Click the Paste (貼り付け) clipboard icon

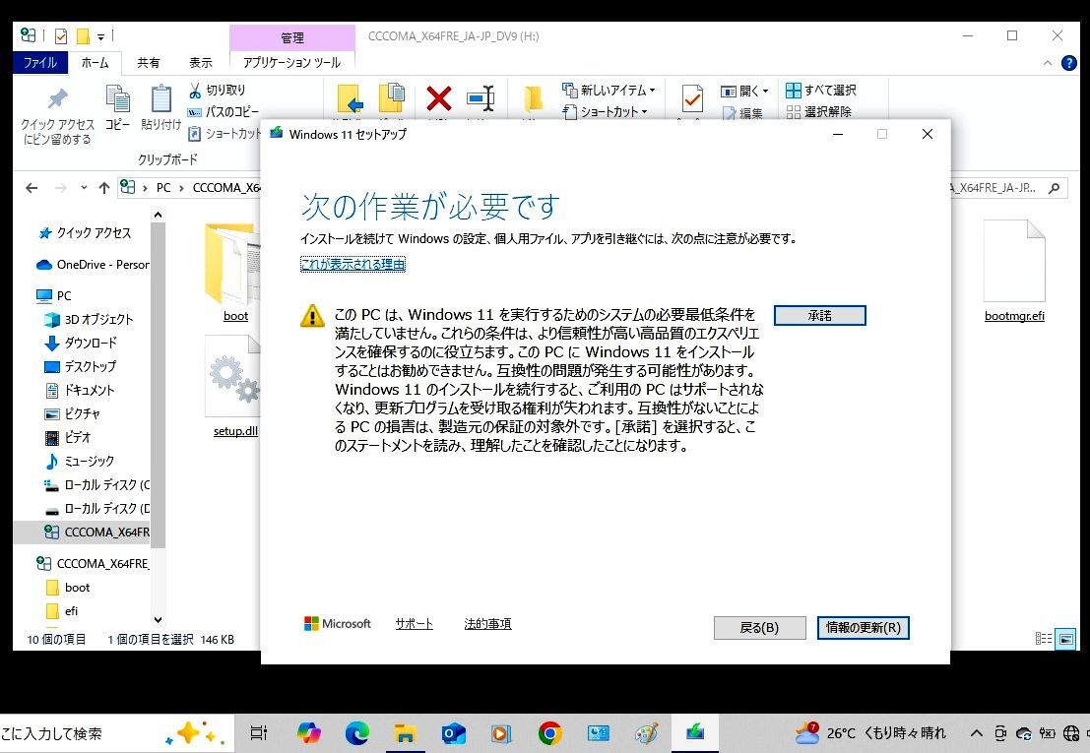(160, 98)
